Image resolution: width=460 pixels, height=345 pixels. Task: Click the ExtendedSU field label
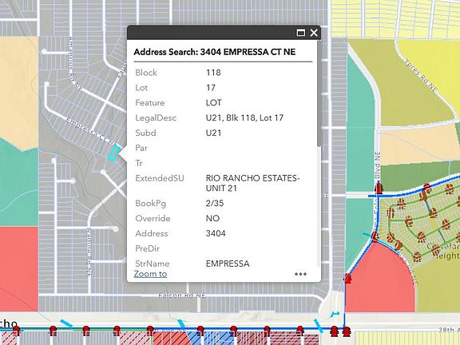coord(160,178)
